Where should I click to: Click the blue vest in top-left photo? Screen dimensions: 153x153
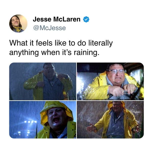coord(53,88)
